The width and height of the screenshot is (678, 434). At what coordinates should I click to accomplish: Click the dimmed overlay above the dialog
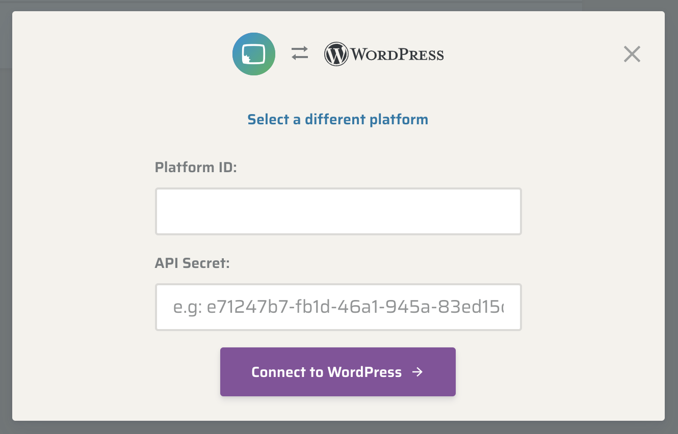338,5
